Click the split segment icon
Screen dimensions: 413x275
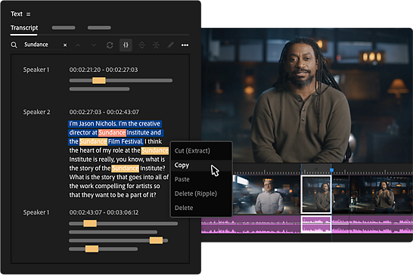coord(141,45)
